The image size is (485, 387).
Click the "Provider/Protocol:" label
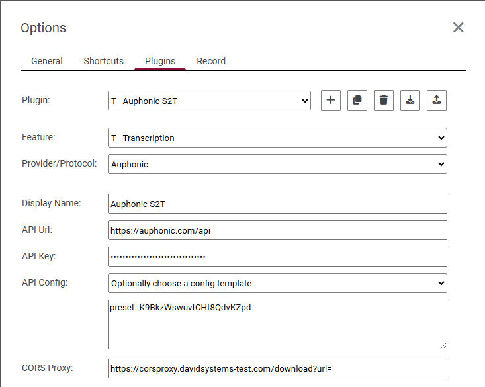pos(60,163)
